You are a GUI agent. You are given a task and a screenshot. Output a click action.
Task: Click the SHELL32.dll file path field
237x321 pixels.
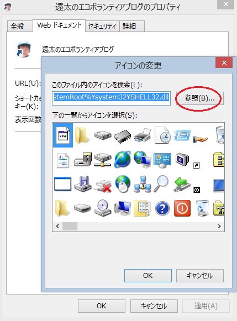pos(111,98)
